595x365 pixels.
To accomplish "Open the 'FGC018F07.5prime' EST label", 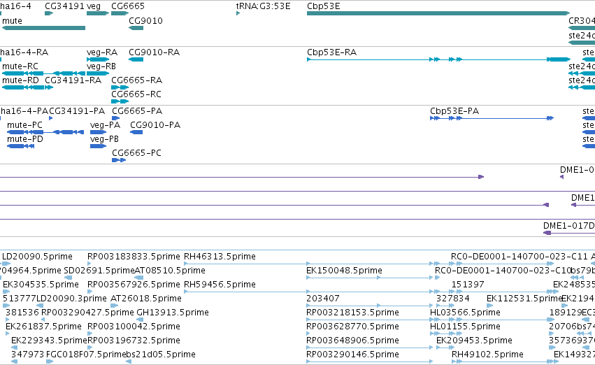I will point(86,355).
